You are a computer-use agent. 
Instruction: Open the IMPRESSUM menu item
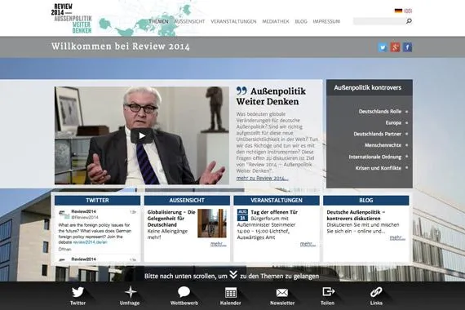326,21
